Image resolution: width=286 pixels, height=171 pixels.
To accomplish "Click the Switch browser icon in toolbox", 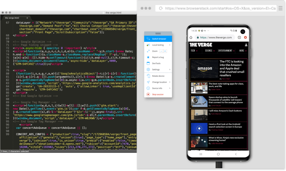I will (x=148, y=39).
